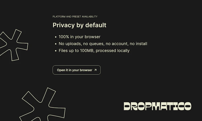
Task: Click the "PLATFORM AND PRESET AVAILABILITY" label
Action: (75, 17)
